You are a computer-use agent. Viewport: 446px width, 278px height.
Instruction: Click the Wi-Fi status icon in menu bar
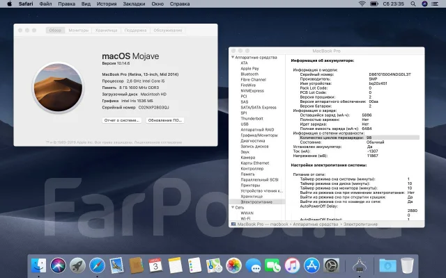362,4
